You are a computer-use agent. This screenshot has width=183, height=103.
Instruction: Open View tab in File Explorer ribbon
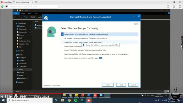click(x=36, y=13)
